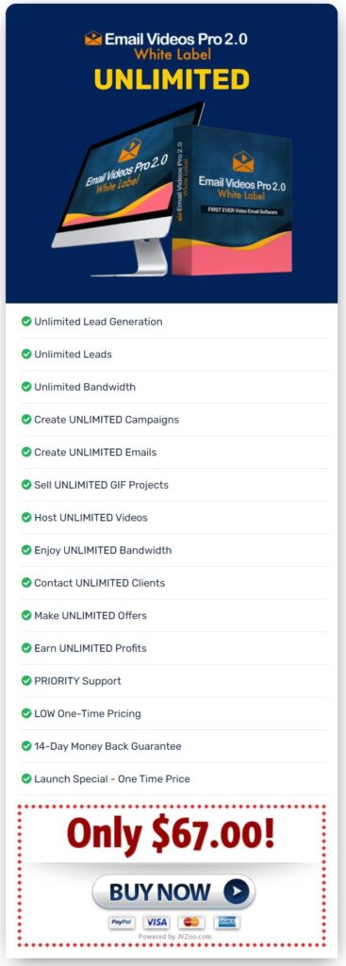346x966 pixels.
Task: Select the Create UNLIMITED Campaigns item
Action: [x=173, y=420]
